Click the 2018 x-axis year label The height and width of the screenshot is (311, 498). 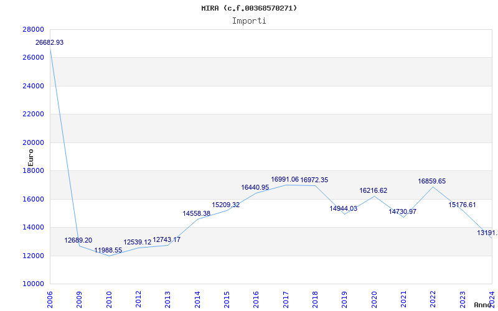(315, 299)
